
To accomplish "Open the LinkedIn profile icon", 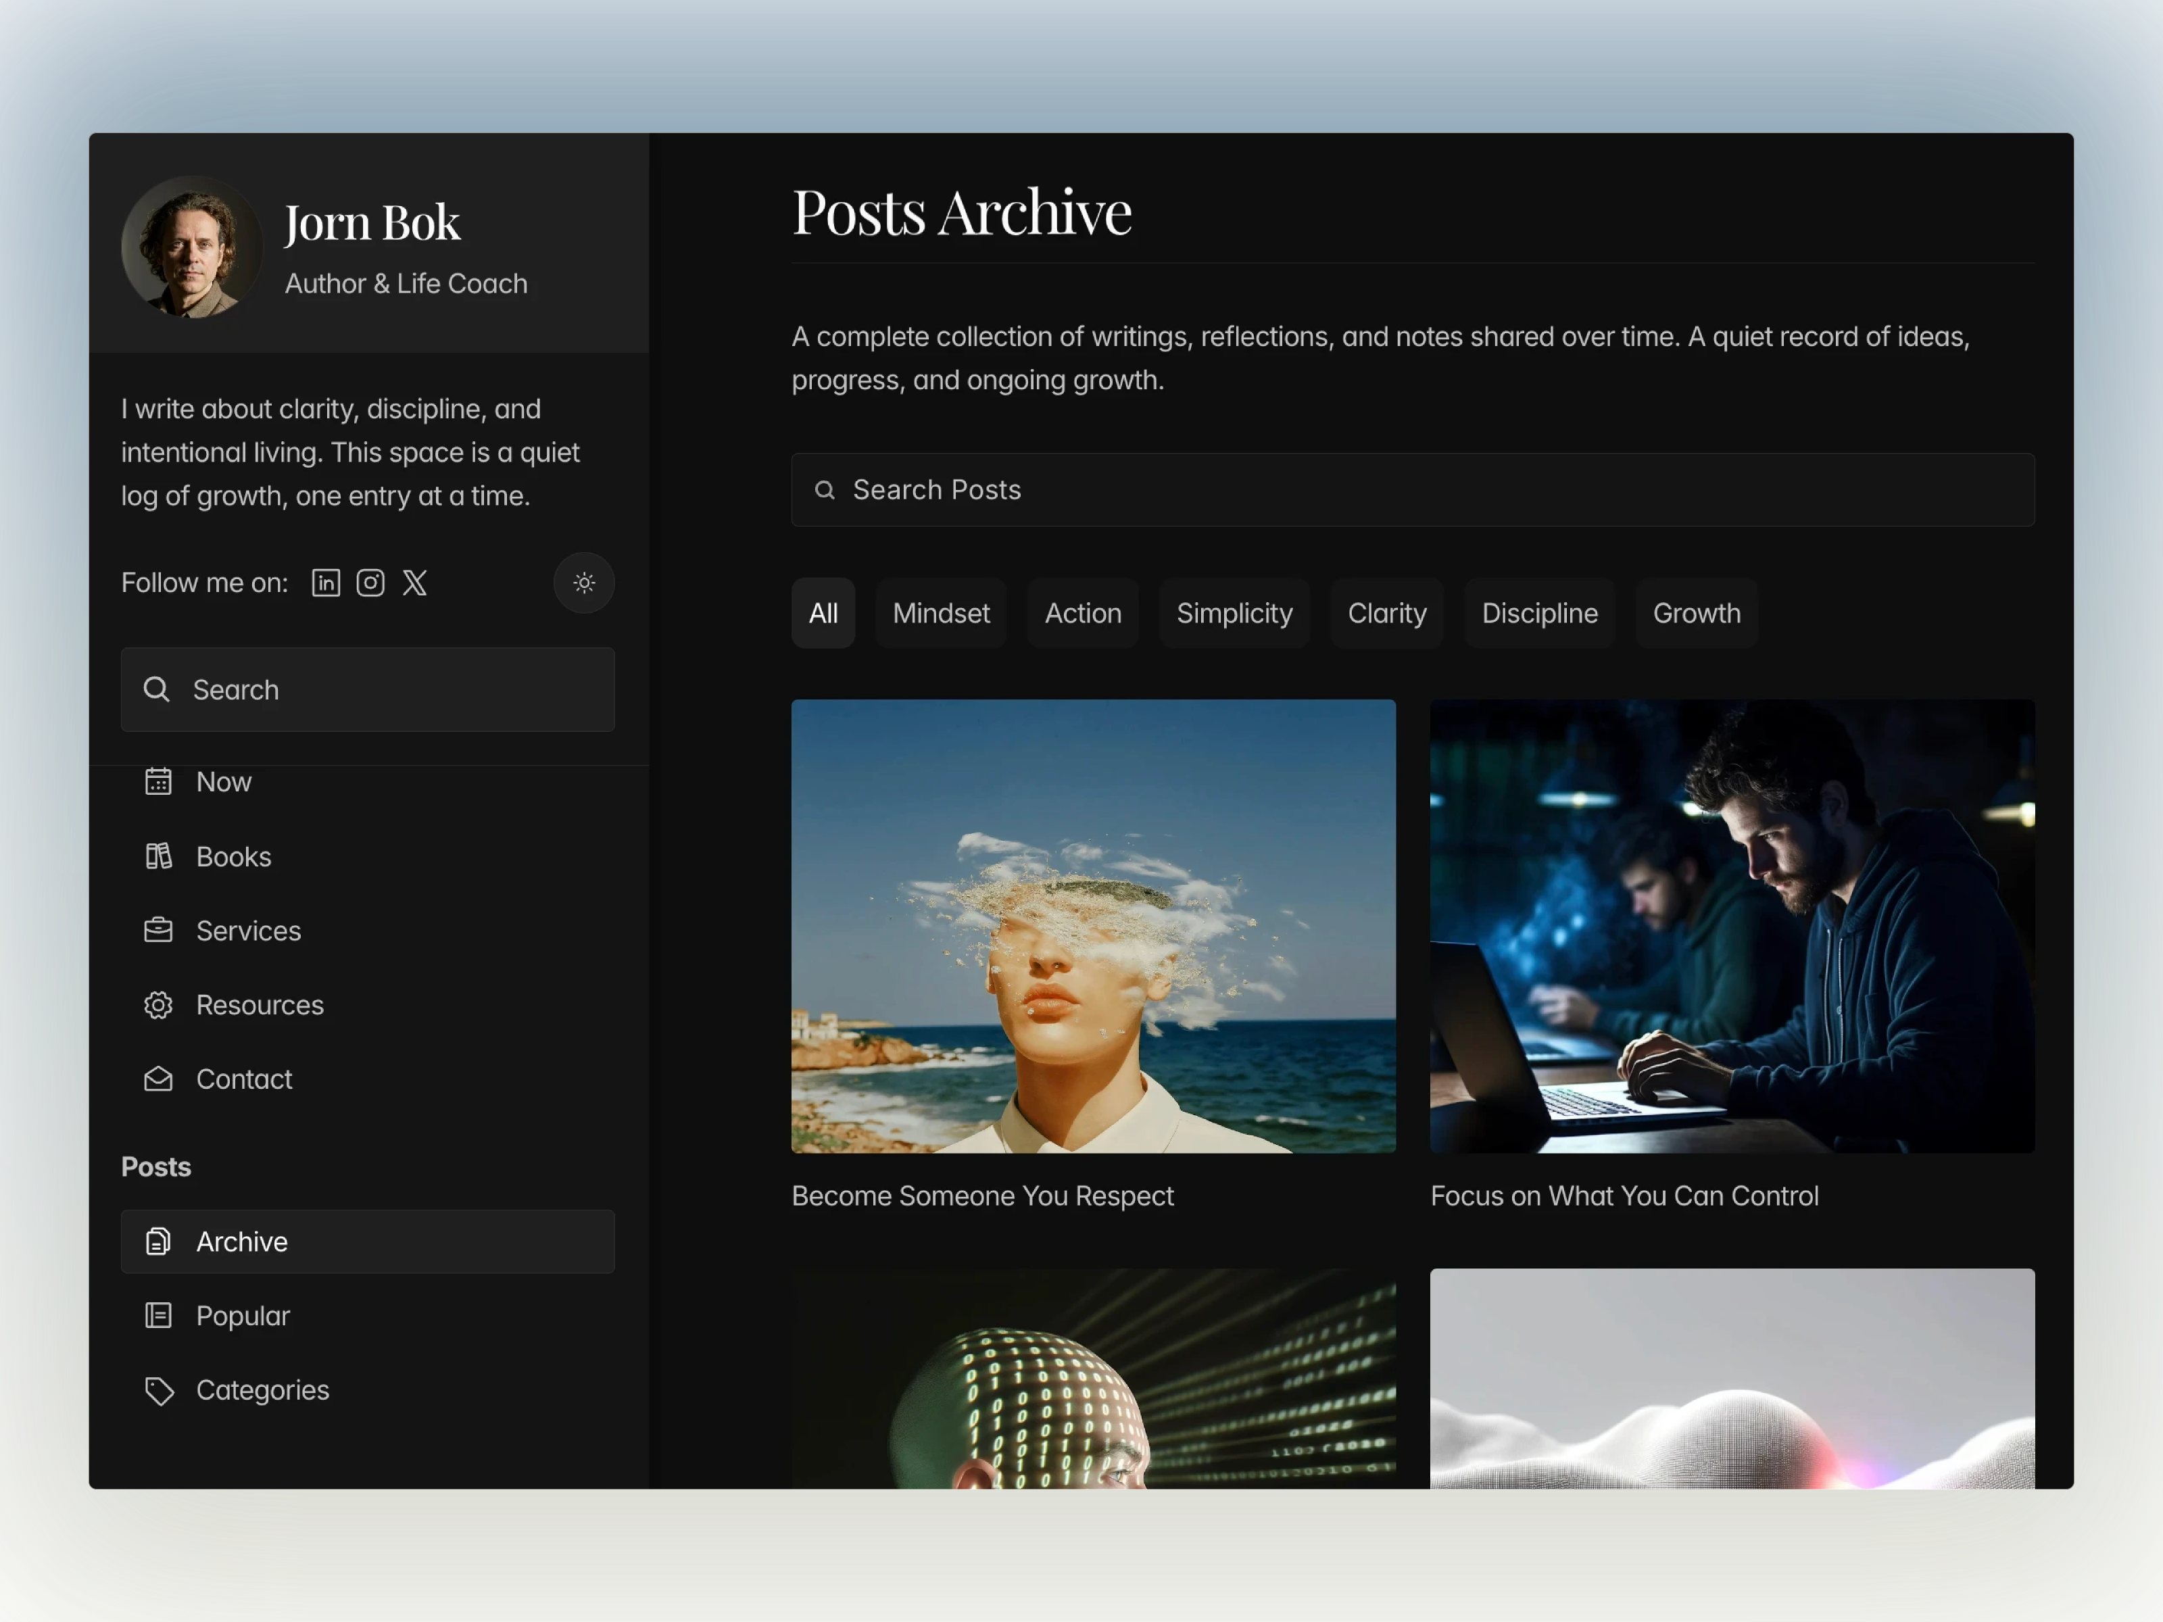I will click(x=326, y=583).
